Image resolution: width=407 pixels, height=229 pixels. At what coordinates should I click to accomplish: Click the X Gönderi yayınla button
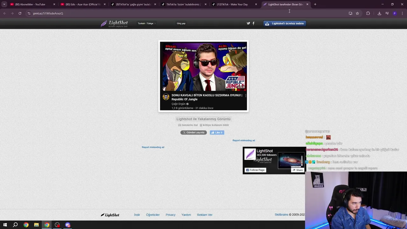pyautogui.click(x=194, y=133)
